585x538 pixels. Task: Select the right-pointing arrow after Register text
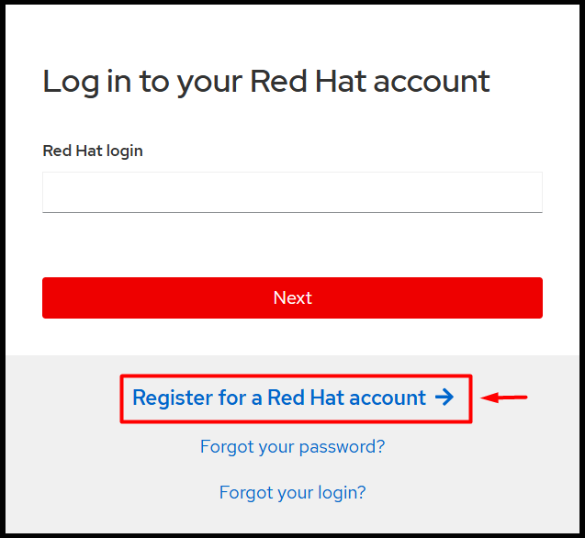click(x=444, y=398)
